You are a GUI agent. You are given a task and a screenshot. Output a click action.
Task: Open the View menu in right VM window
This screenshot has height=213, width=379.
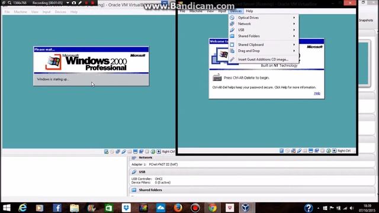pos(210,11)
